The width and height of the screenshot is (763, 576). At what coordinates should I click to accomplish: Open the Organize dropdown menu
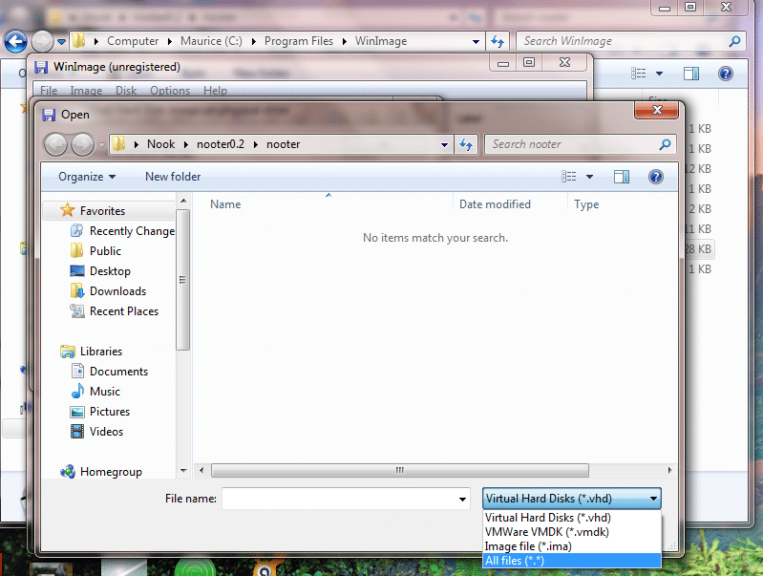click(x=87, y=177)
